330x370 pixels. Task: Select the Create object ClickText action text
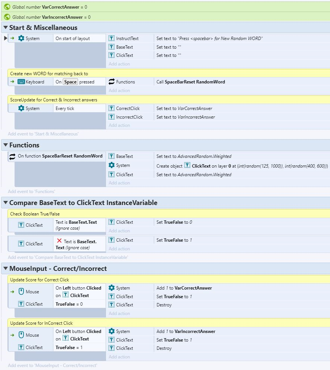[x=242, y=166]
